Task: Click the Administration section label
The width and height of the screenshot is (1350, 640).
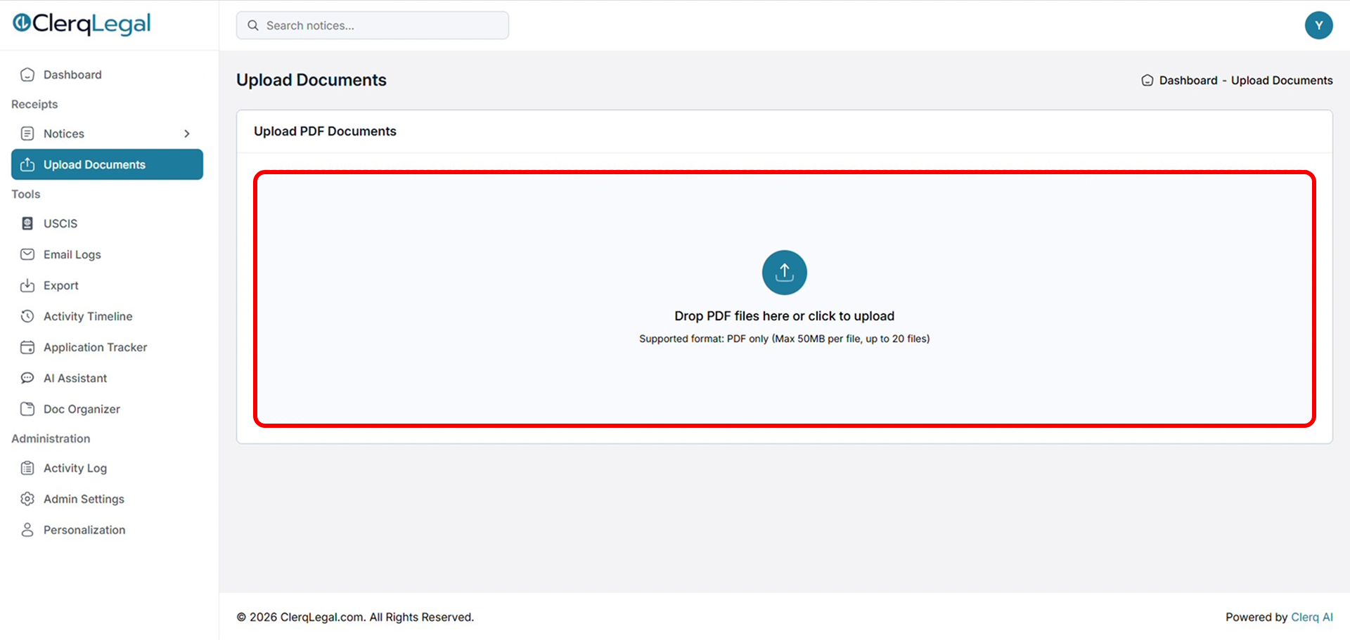Action: point(51,438)
